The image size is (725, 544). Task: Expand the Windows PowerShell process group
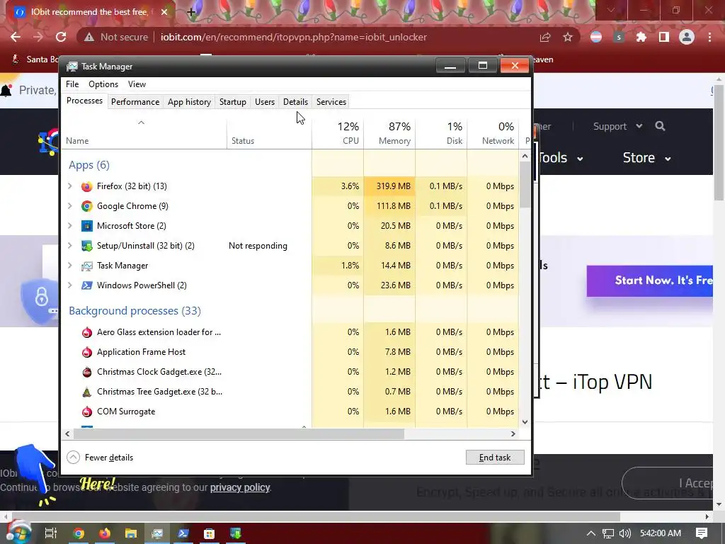[70, 285]
